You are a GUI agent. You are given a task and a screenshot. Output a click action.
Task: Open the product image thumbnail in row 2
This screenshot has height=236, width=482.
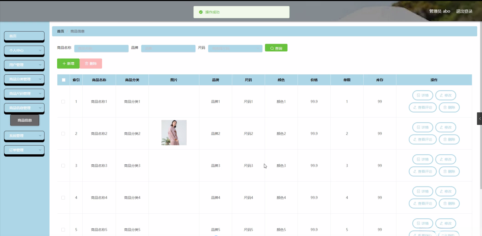(174, 132)
